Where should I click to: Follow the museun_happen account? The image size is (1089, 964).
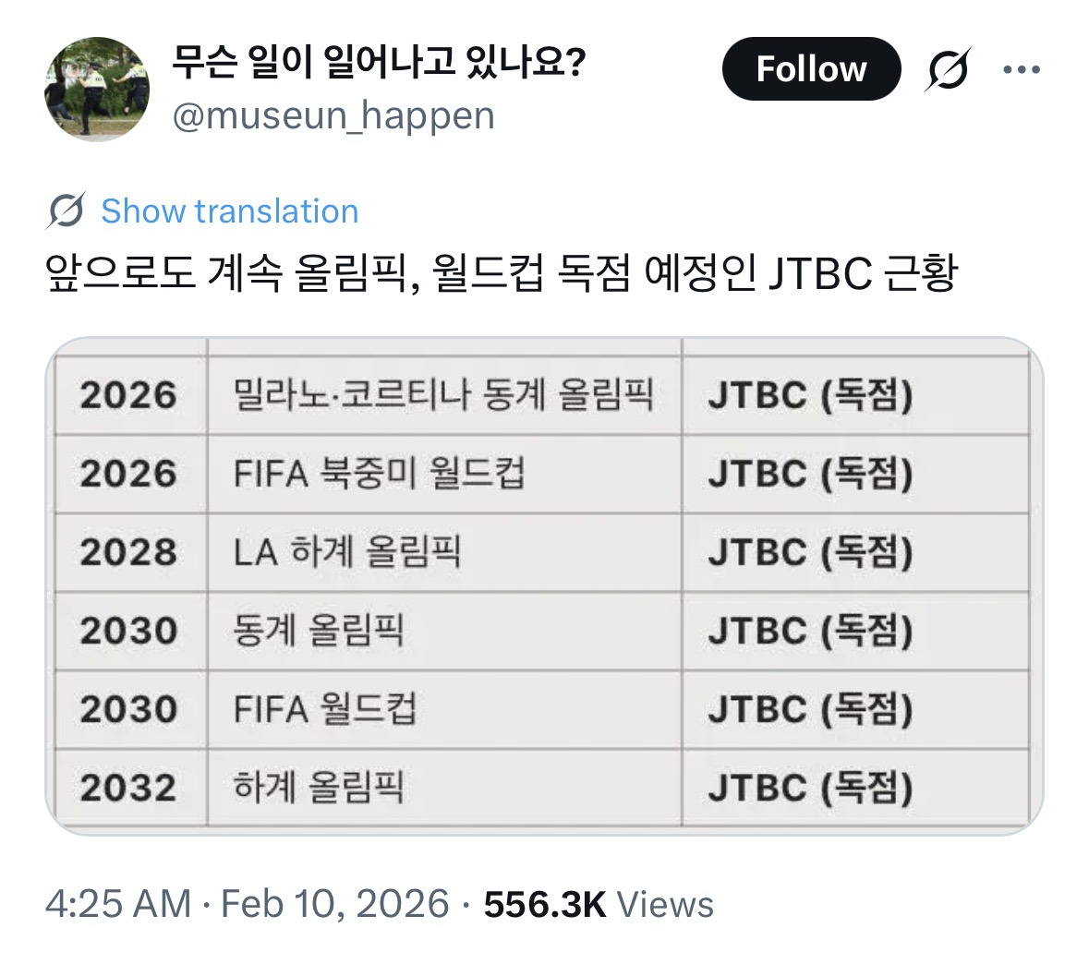click(x=810, y=69)
